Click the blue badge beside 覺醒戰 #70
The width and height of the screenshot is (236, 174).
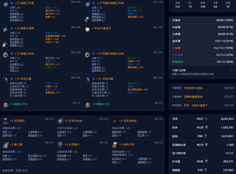pyautogui.click(x=206, y=170)
